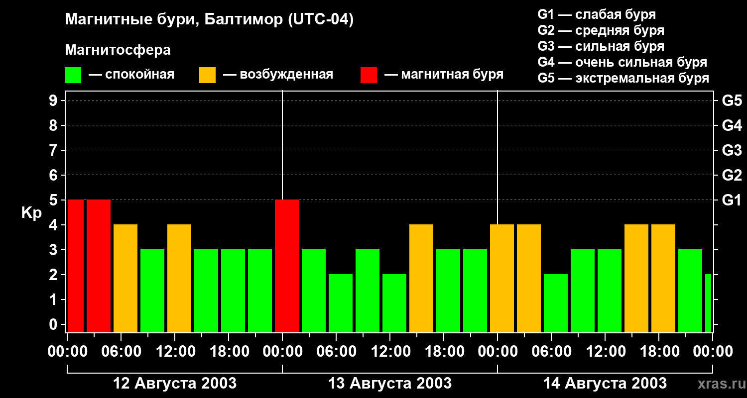Click the green 'спокойная' legend swatch

(73, 75)
